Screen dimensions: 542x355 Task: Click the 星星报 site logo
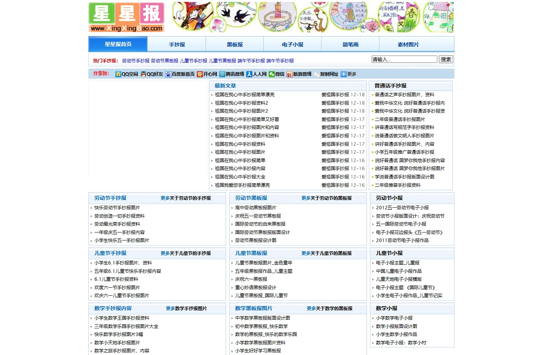[x=126, y=18]
